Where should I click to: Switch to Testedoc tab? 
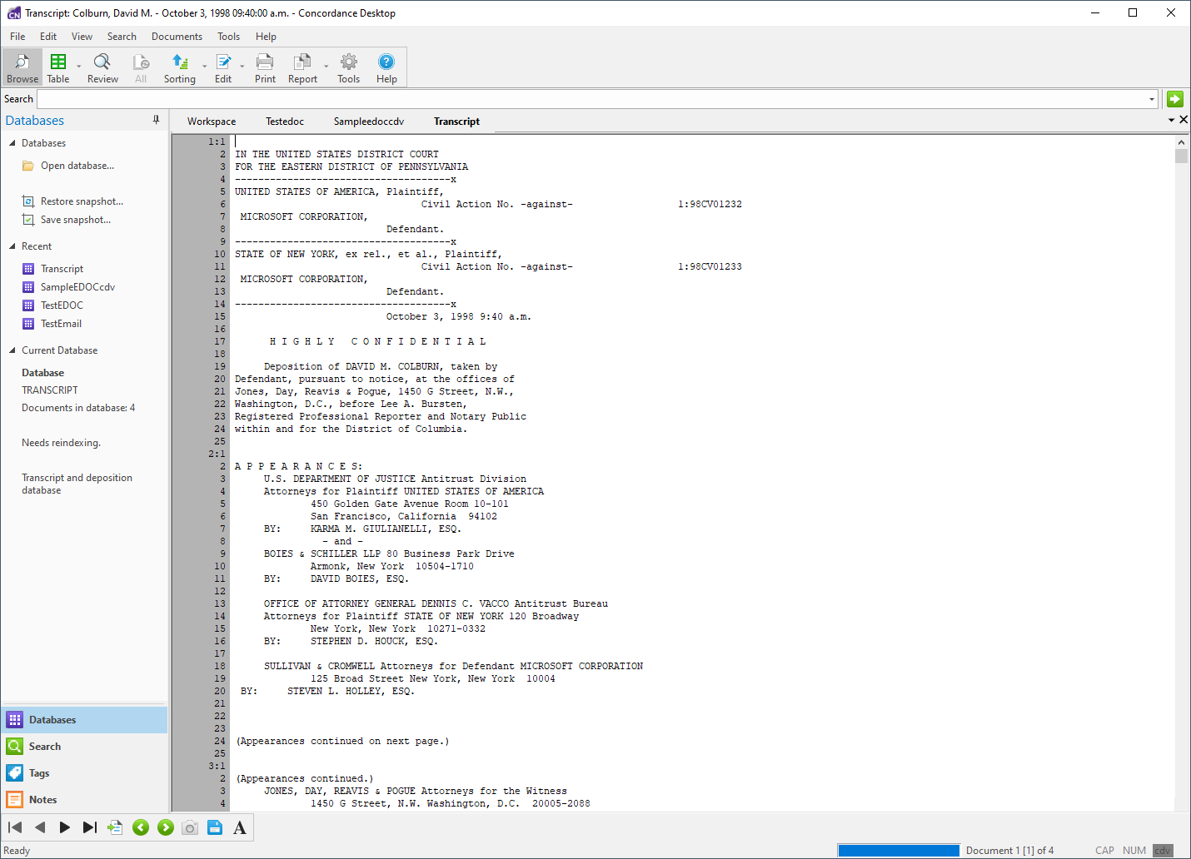point(285,122)
